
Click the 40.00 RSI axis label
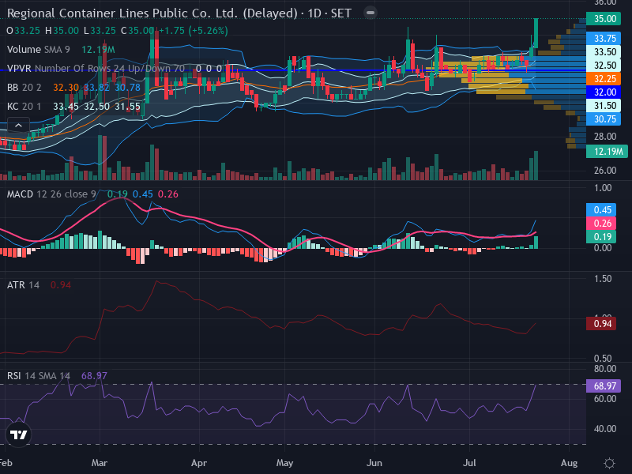[x=605, y=429]
